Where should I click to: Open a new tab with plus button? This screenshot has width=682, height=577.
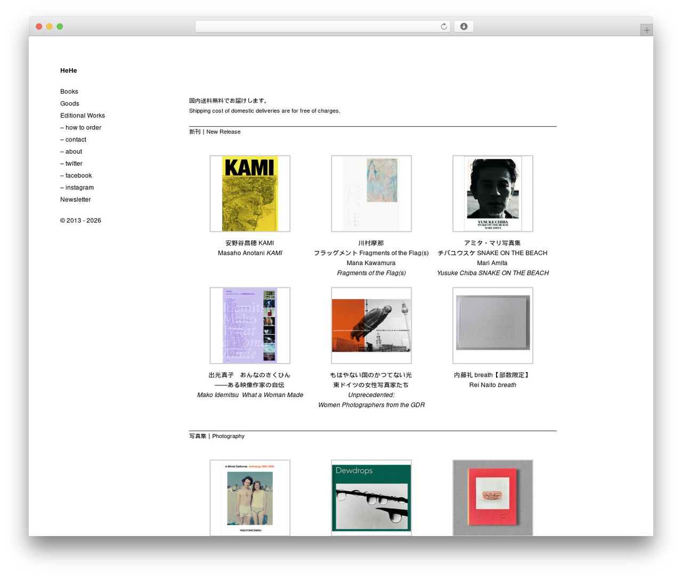646,30
